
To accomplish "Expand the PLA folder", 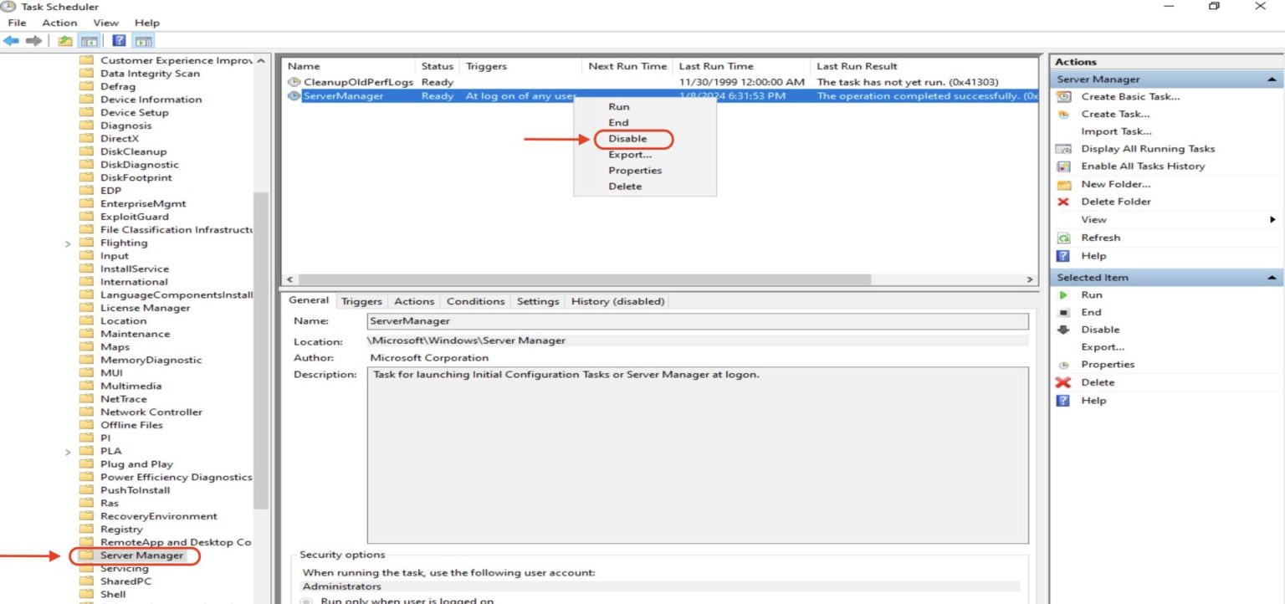I will (x=66, y=451).
